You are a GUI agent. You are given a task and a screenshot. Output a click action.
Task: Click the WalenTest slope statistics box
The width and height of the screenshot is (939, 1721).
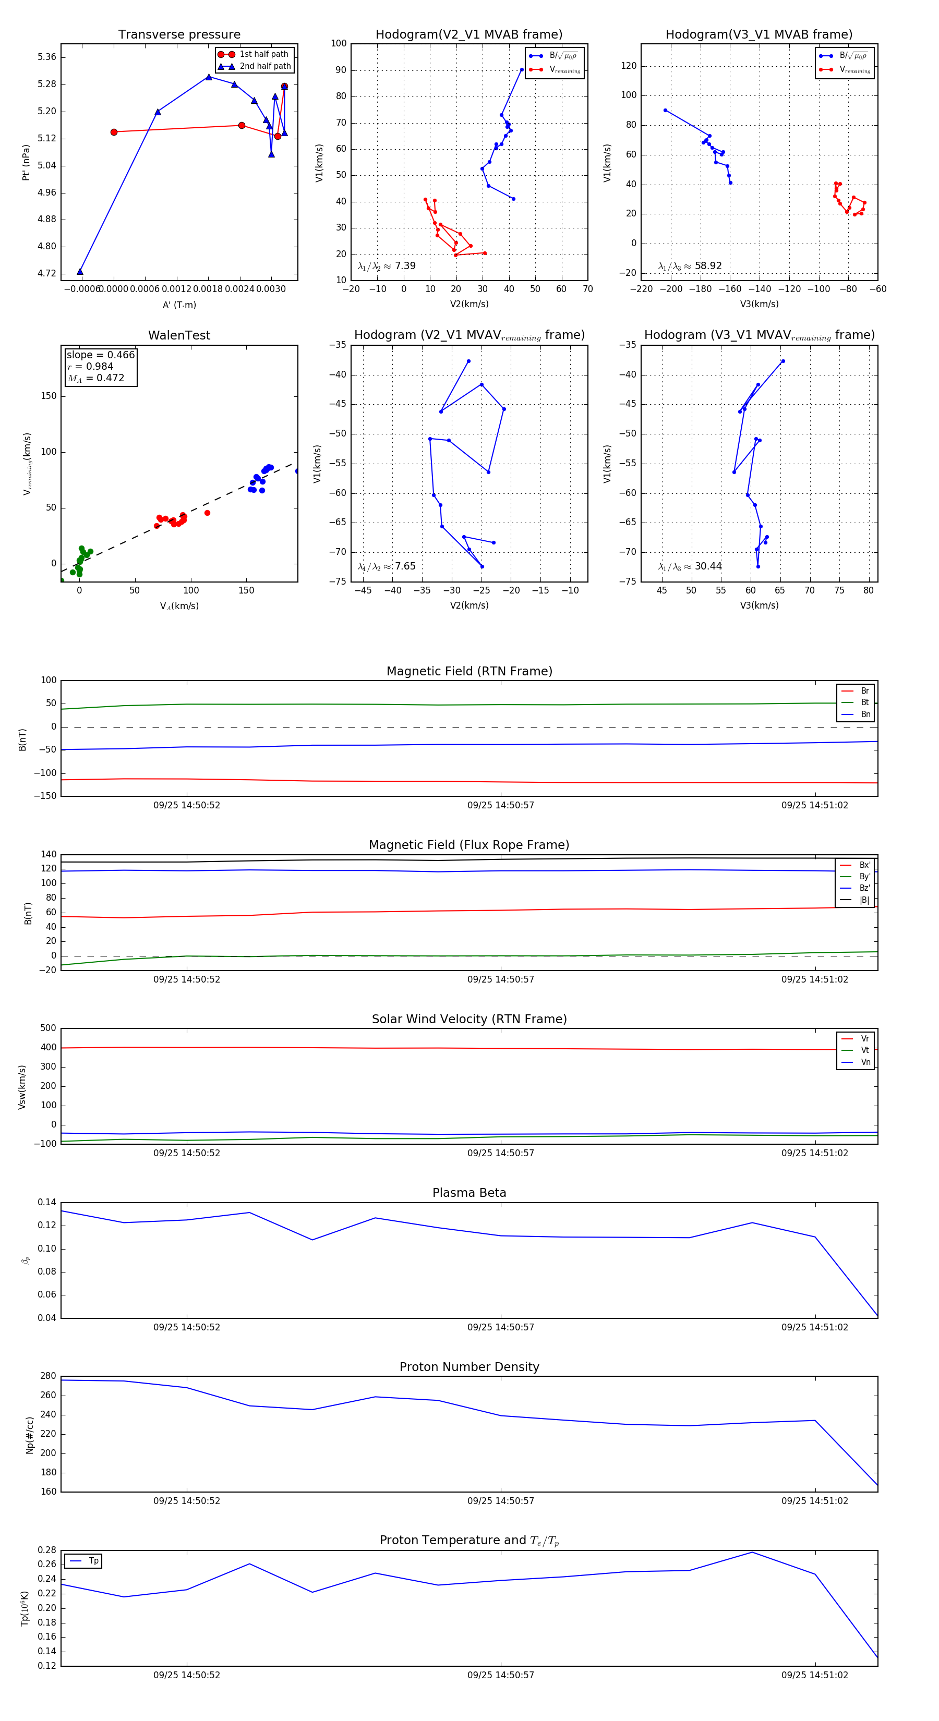100,366
